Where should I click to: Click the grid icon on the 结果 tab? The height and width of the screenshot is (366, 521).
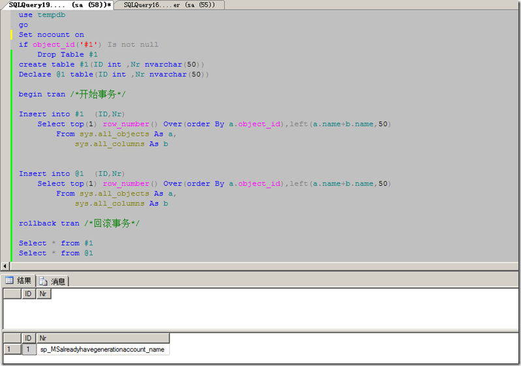click(10, 281)
